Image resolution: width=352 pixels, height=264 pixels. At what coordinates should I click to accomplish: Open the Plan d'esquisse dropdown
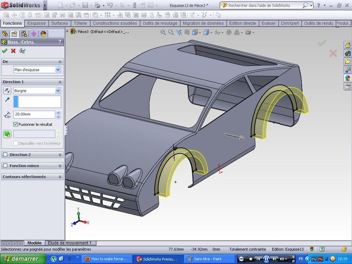pos(57,70)
